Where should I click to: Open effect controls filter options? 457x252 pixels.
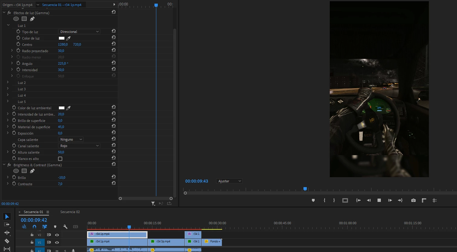pos(153,204)
